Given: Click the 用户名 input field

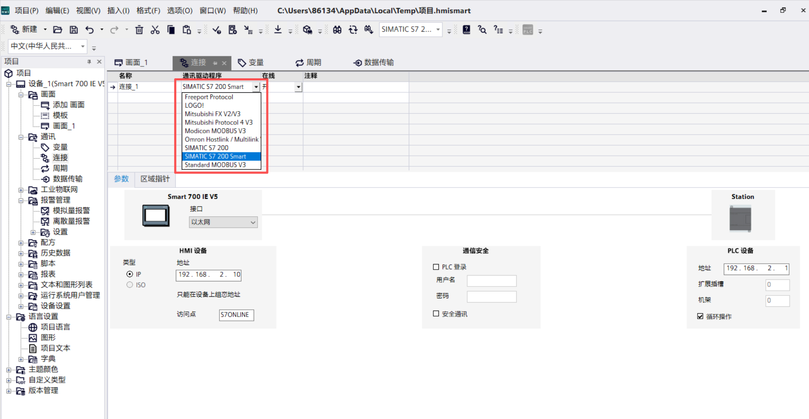Looking at the screenshot, I should click(x=491, y=281).
